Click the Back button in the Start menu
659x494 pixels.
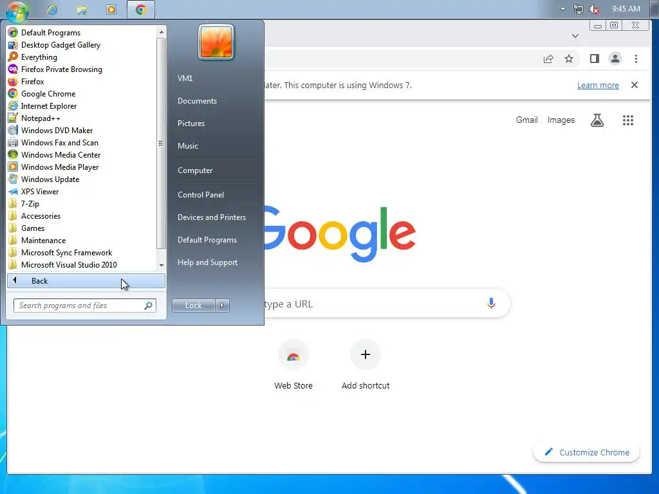tap(86, 281)
